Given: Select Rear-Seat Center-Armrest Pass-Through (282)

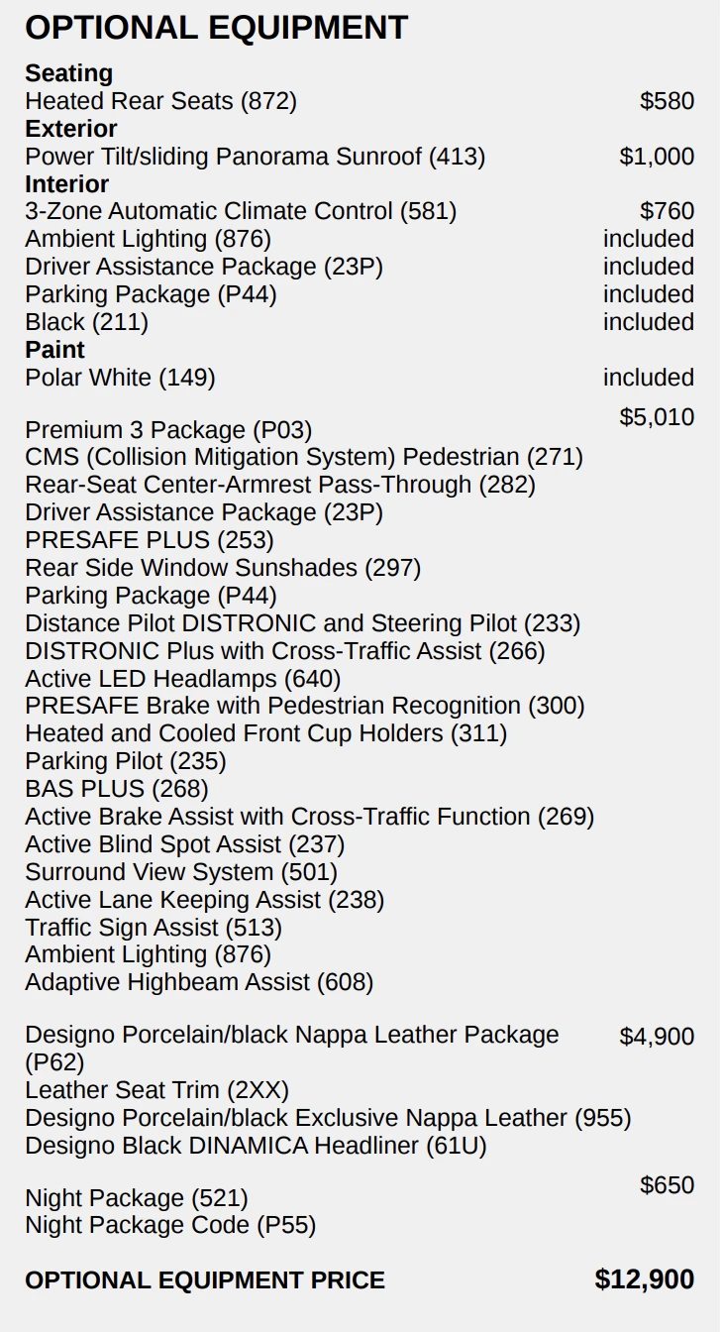Looking at the screenshot, I should click(280, 485).
